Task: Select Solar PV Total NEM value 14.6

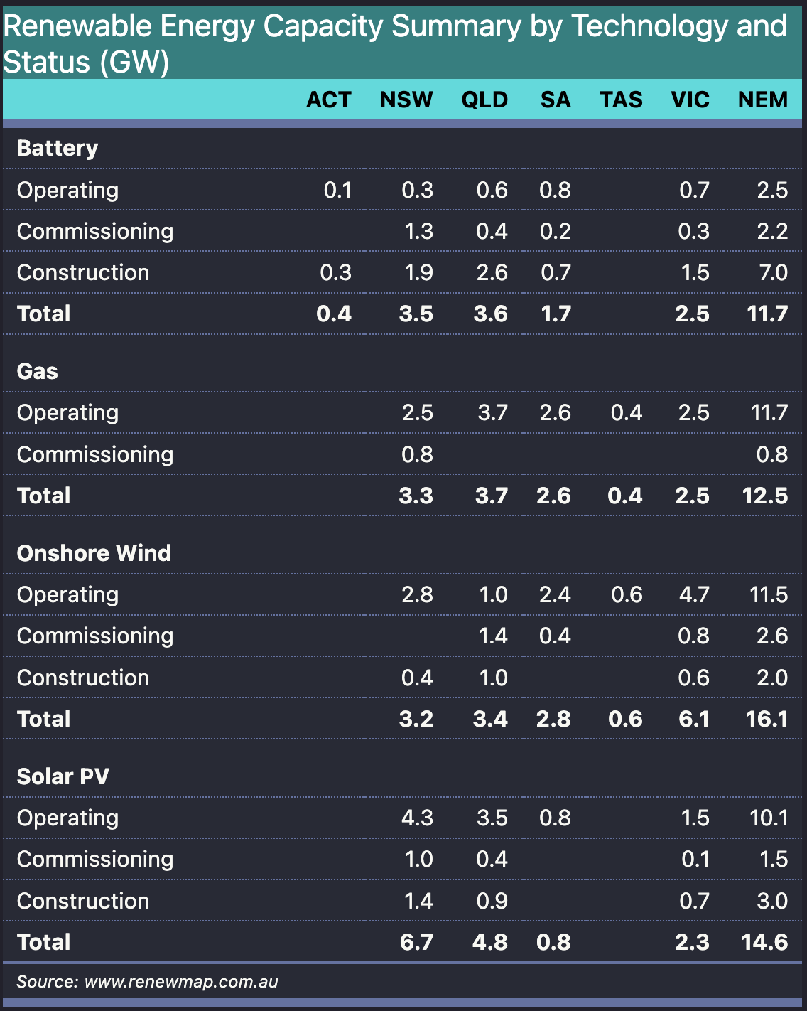Action: tap(765, 942)
